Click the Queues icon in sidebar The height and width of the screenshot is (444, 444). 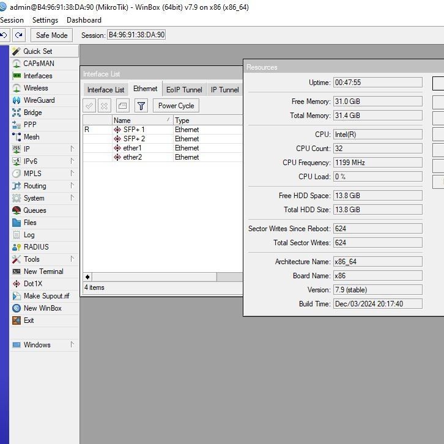[17, 210]
